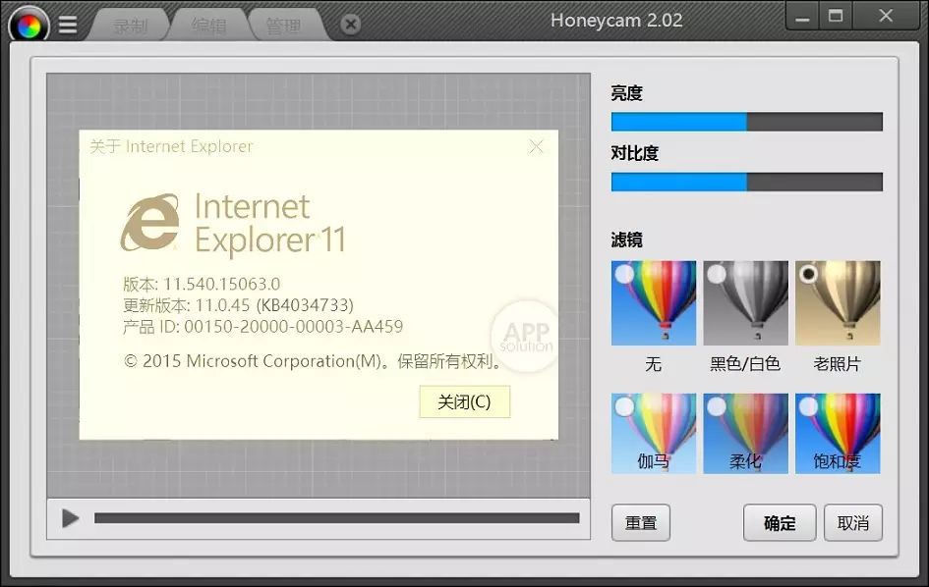Click the 亮度 label text

[x=627, y=93]
